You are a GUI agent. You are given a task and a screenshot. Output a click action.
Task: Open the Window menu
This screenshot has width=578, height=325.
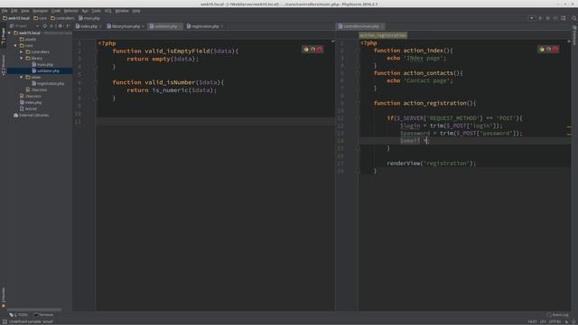(x=122, y=11)
